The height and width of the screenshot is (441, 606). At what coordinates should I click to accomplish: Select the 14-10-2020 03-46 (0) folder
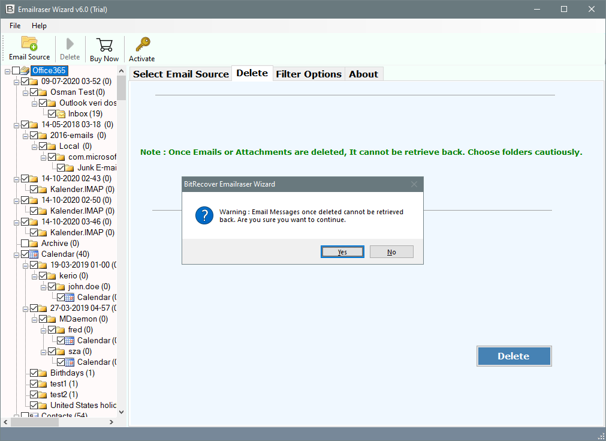pos(77,221)
